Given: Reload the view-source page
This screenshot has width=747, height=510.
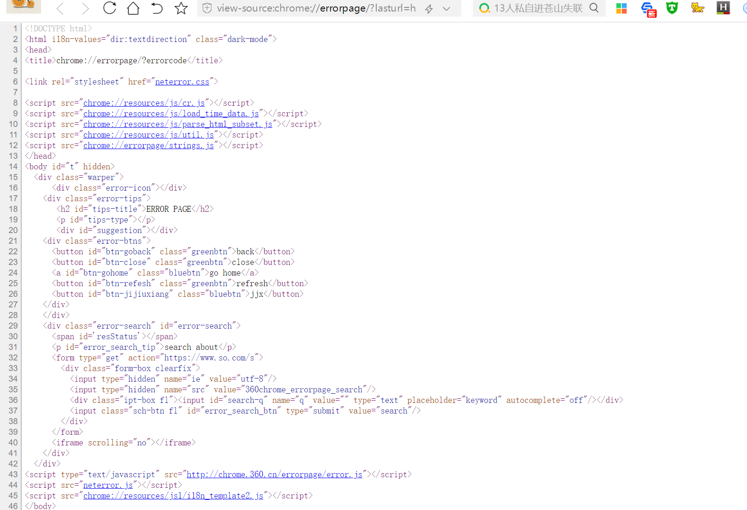Looking at the screenshot, I should [109, 8].
